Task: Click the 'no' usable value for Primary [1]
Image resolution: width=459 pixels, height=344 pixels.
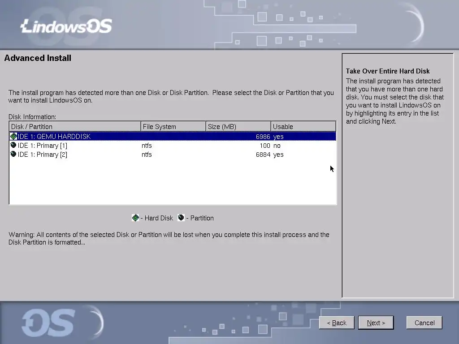Action: (x=277, y=146)
